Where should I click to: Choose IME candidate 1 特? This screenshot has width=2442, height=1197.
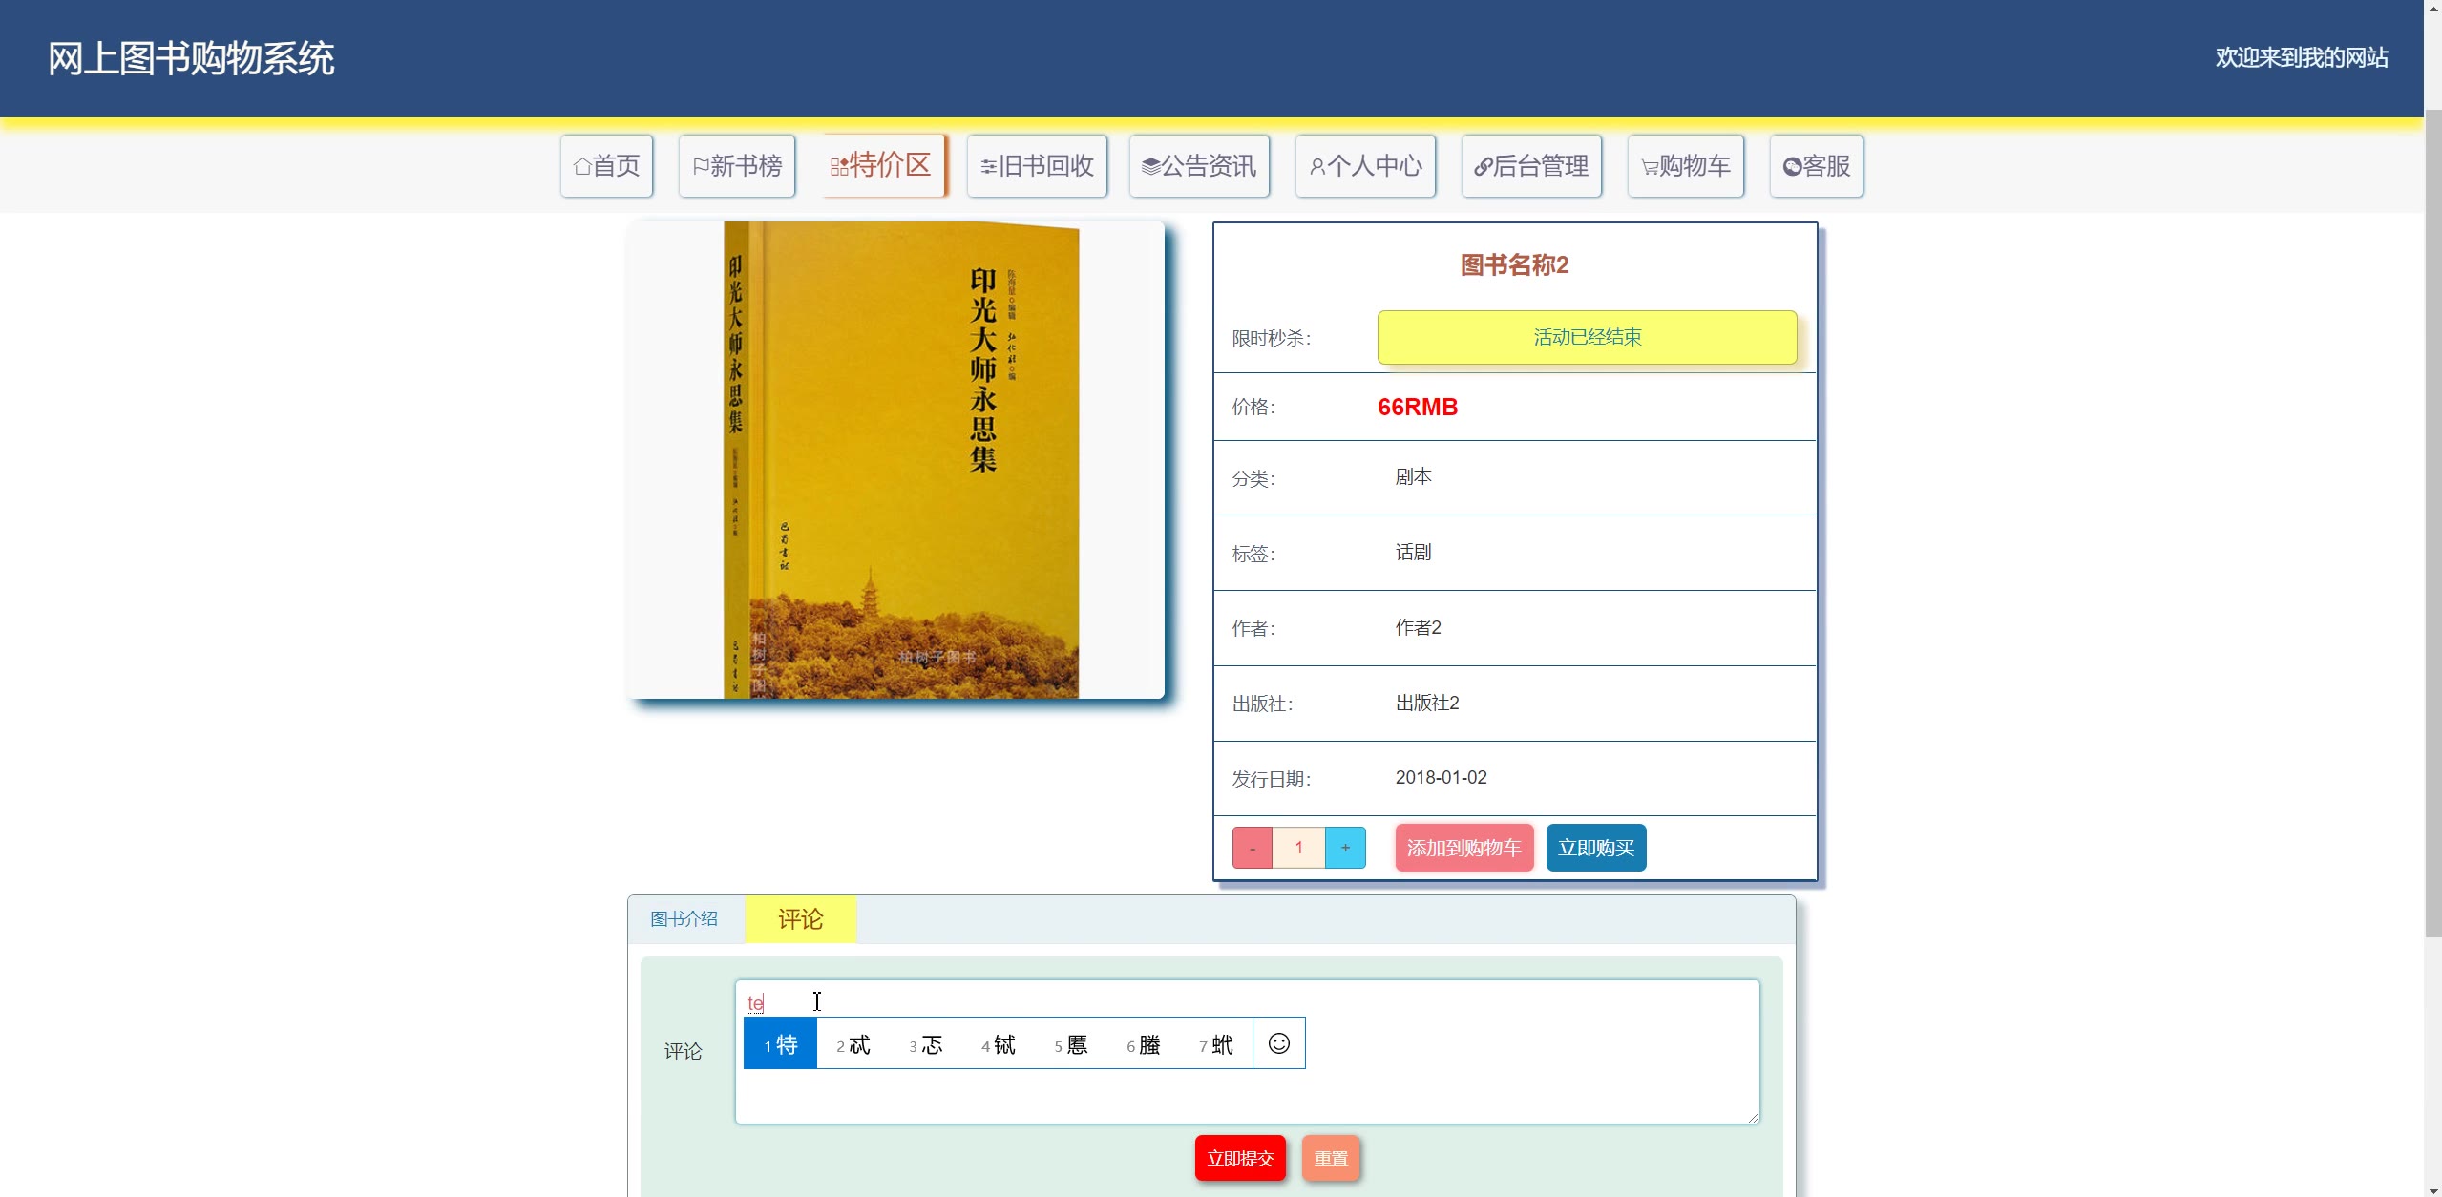pos(780,1044)
